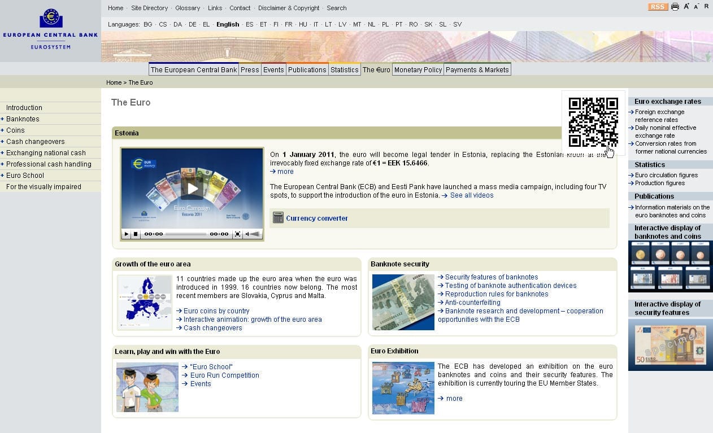Expand the Euro School sidebar section
The width and height of the screenshot is (713, 433).
pyautogui.click(x=2, y=176)
